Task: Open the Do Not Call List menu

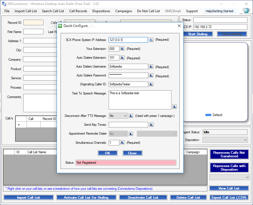Action: coord(148,11)
